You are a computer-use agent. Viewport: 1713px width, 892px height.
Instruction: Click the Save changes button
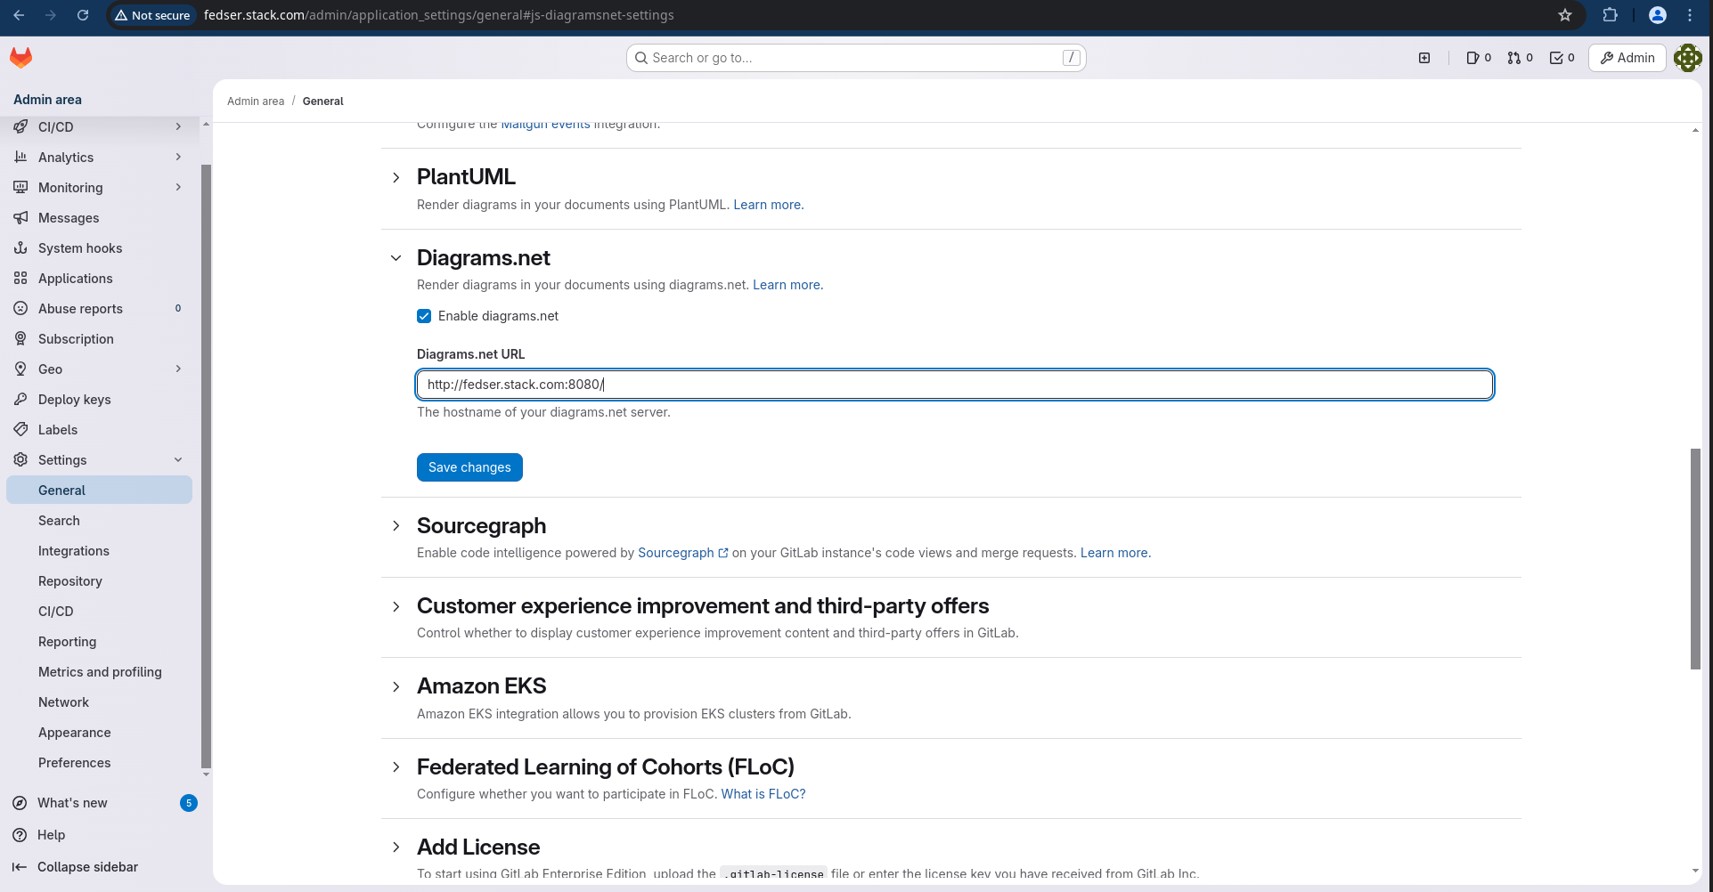[x=469, y=466]
